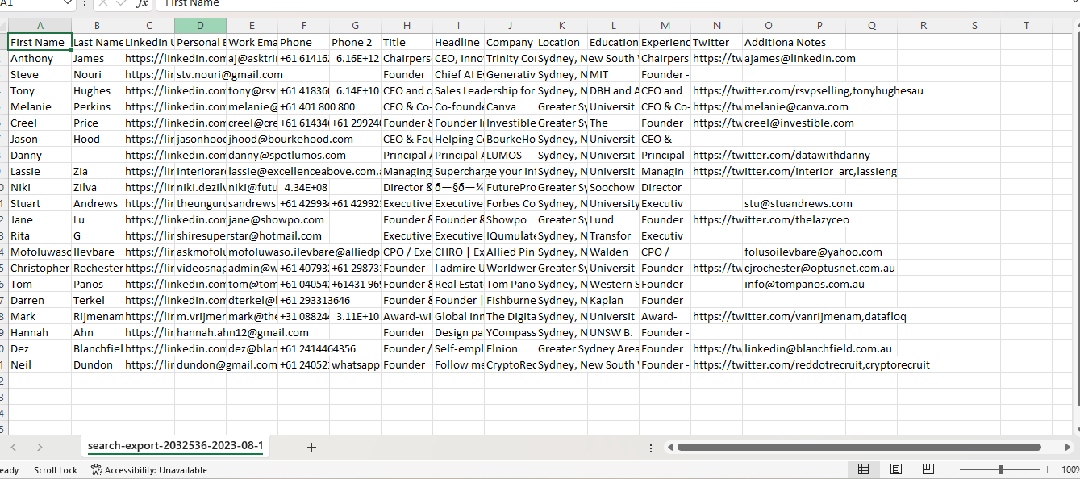Click the zoom slider handle
The height and width of the screenshot is (479, 1080).
tap(1000, 469)
